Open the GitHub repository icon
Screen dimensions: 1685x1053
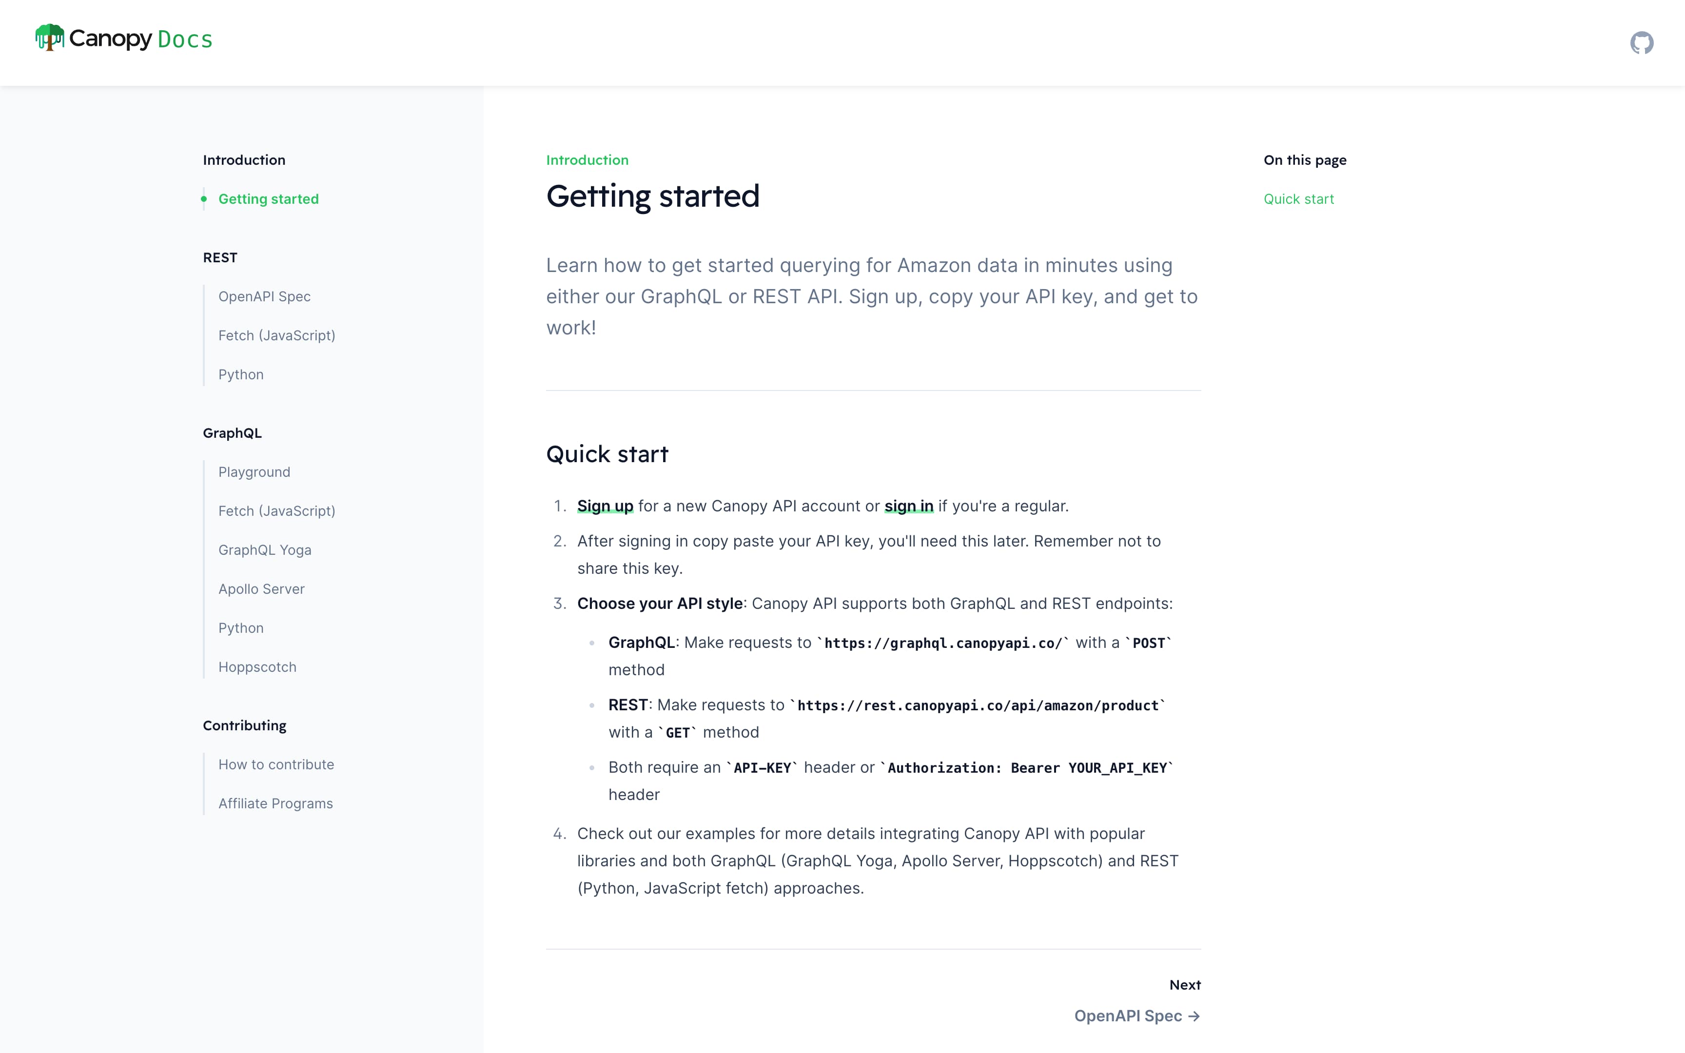(x=1641, y=42)
